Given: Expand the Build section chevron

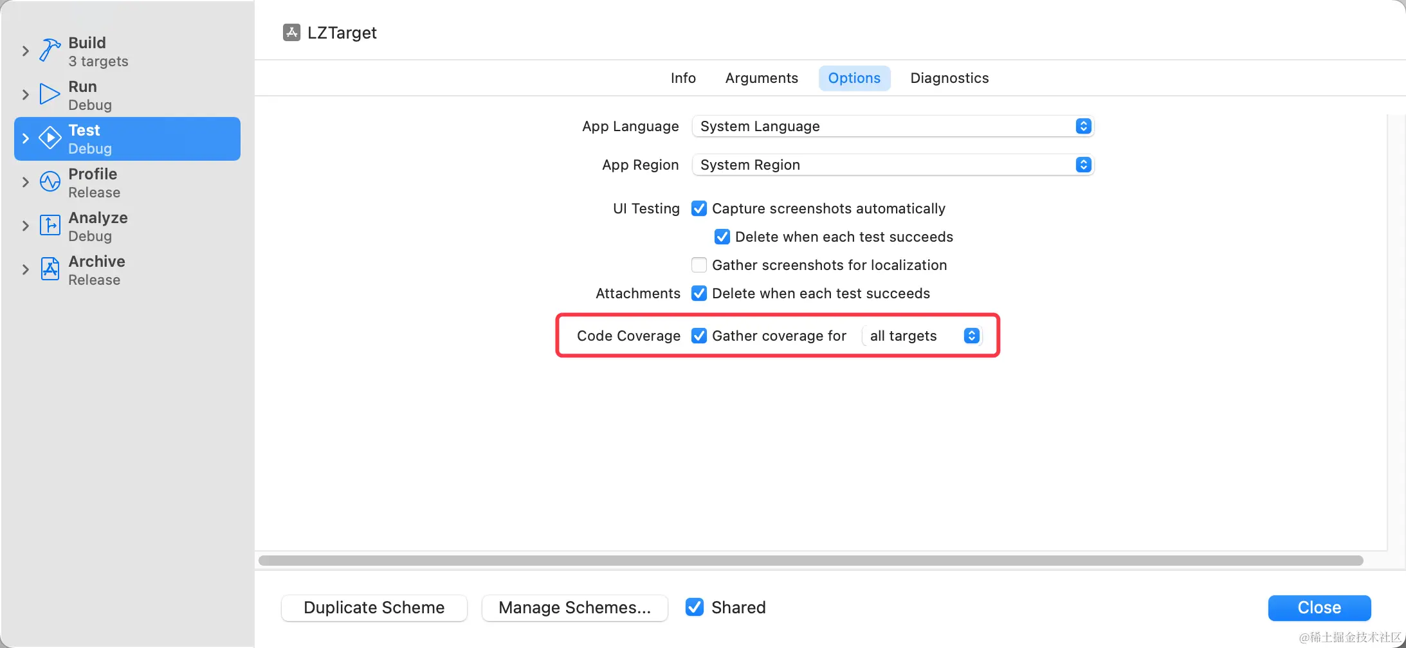Looking at the screenshot, I should tap(26, 51).
